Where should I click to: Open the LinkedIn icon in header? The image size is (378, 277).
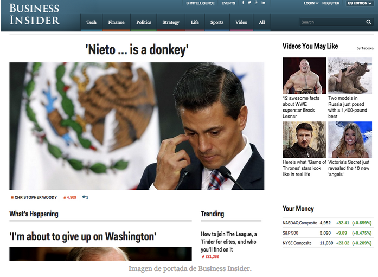(x=263, y=3)
